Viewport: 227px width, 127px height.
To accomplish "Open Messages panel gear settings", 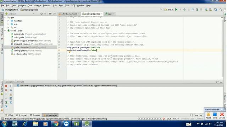I will pyautogui.click(x=217, y=81).
